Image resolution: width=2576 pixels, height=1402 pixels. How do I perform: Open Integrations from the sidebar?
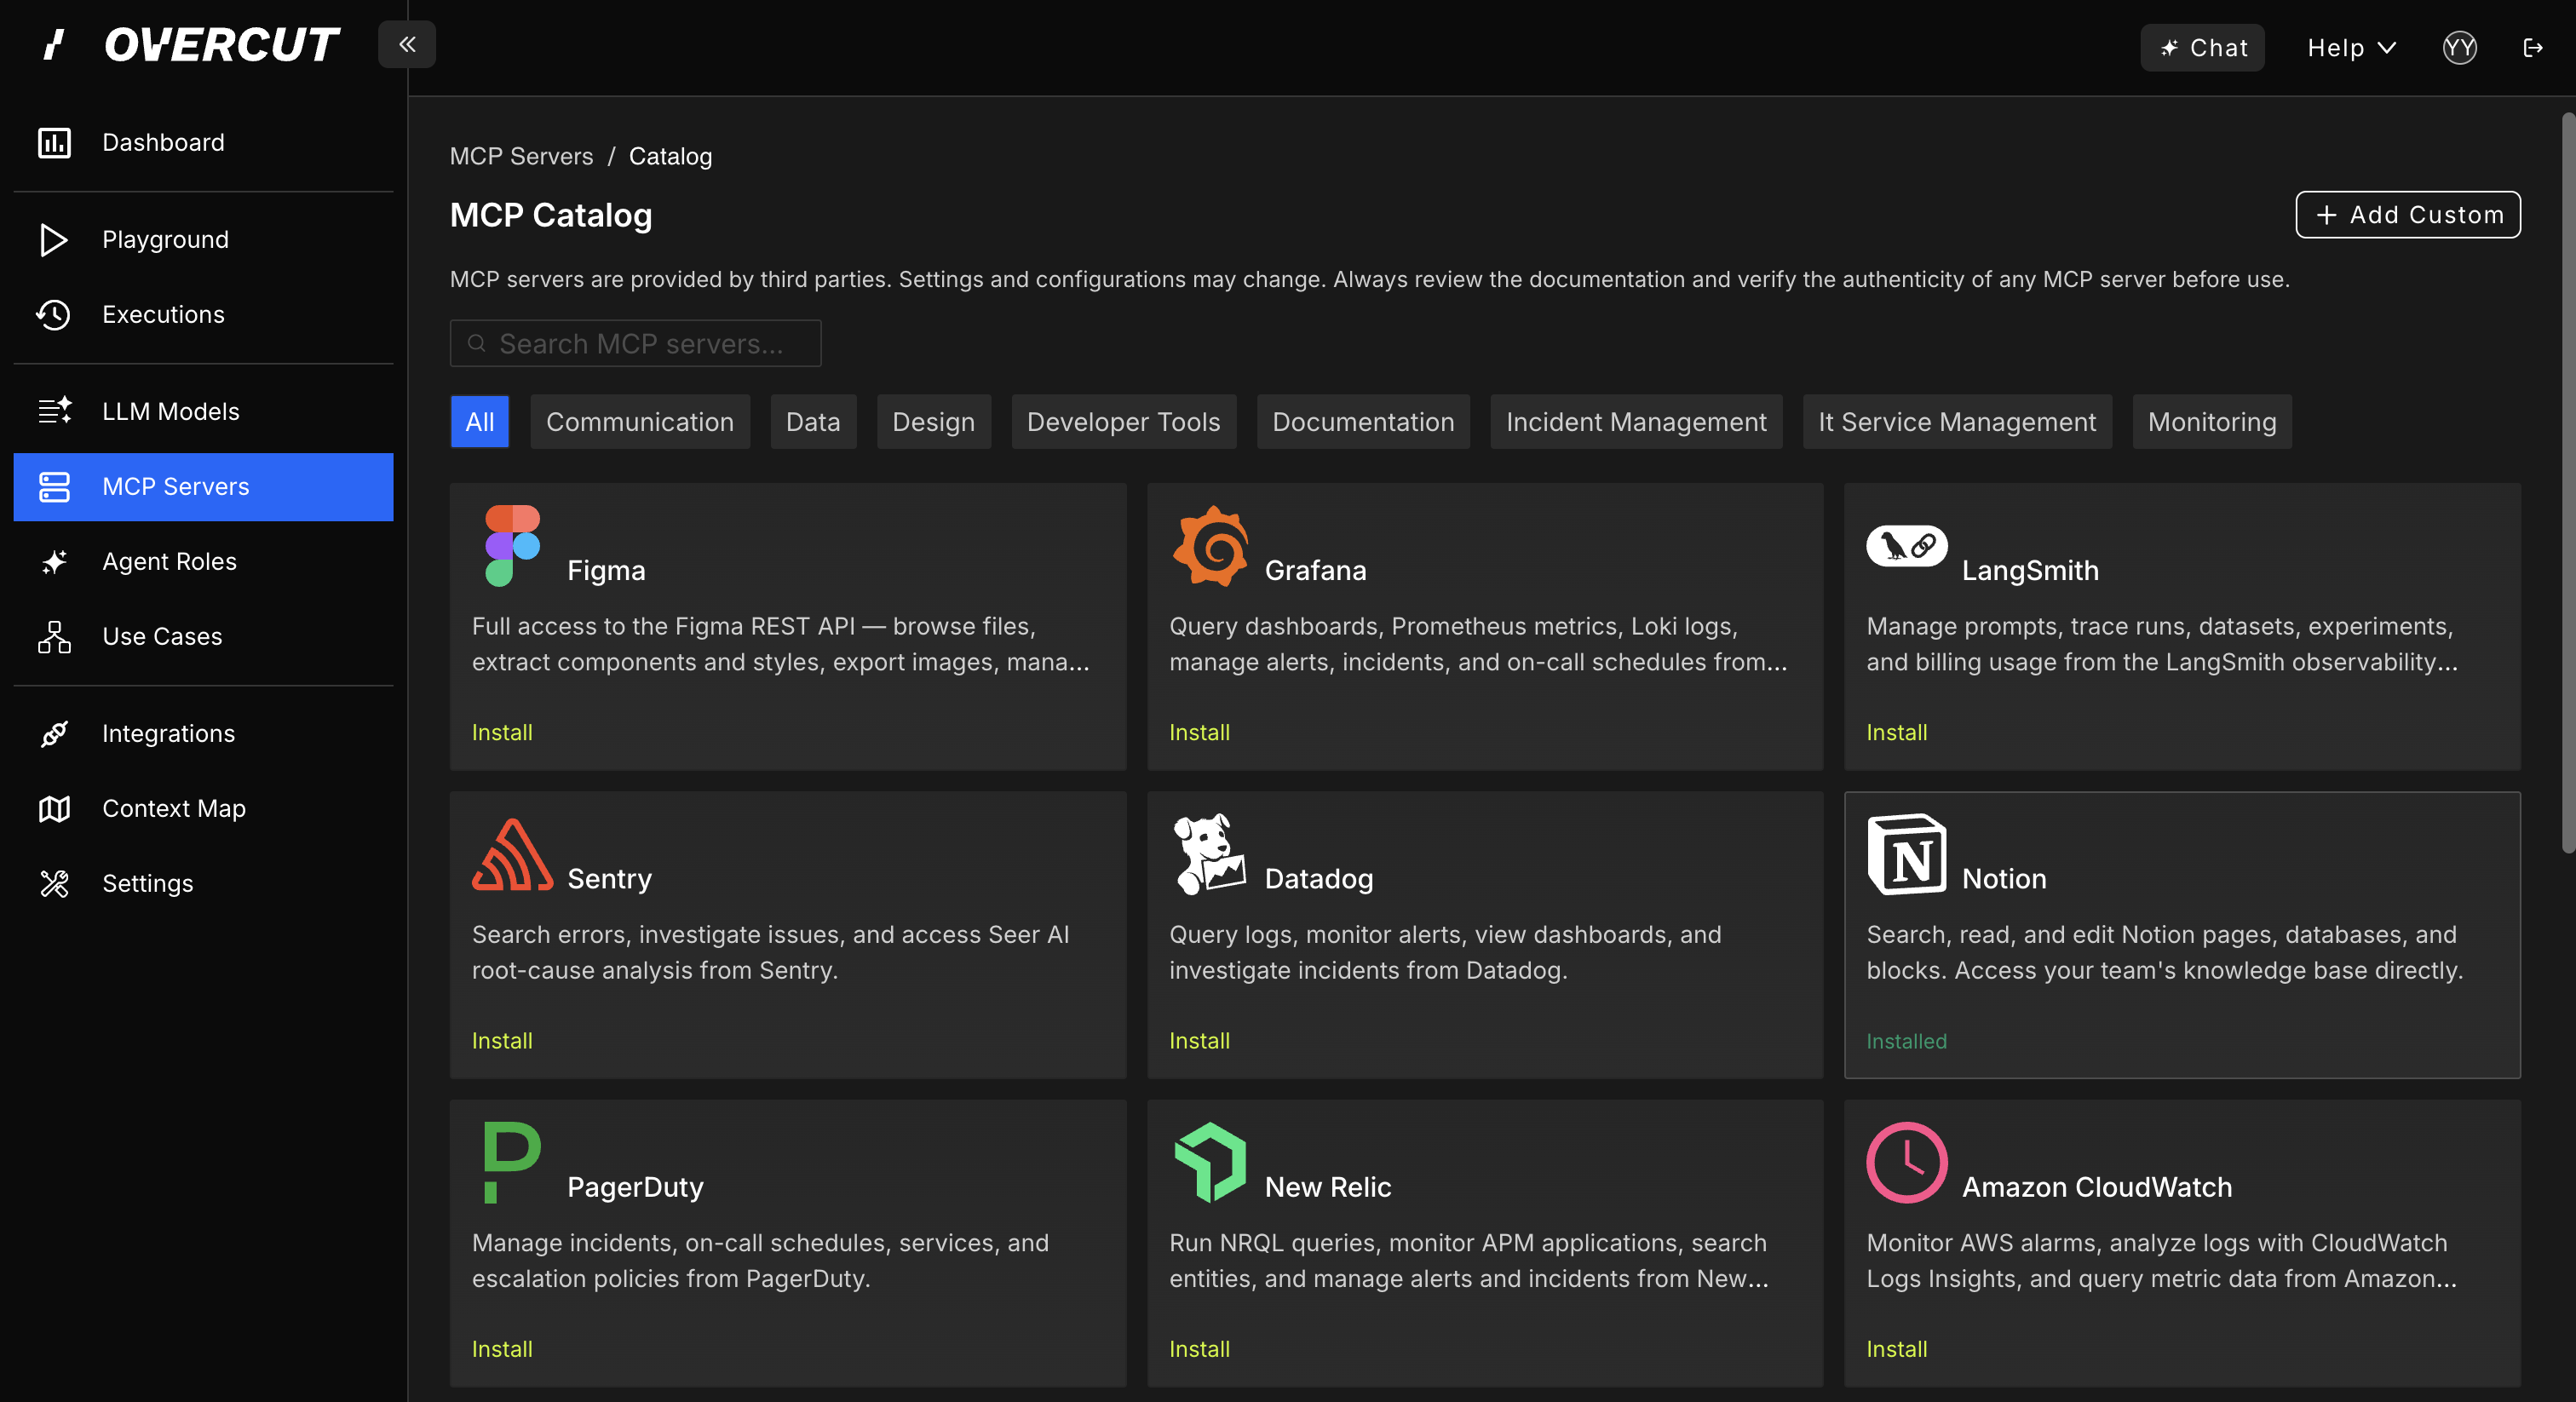168,733
